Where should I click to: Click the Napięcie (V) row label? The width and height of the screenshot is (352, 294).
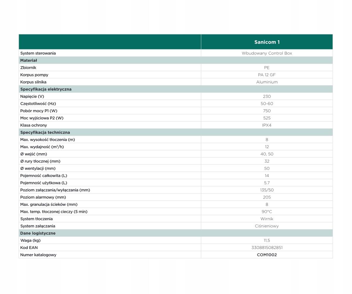pos(32,96)
